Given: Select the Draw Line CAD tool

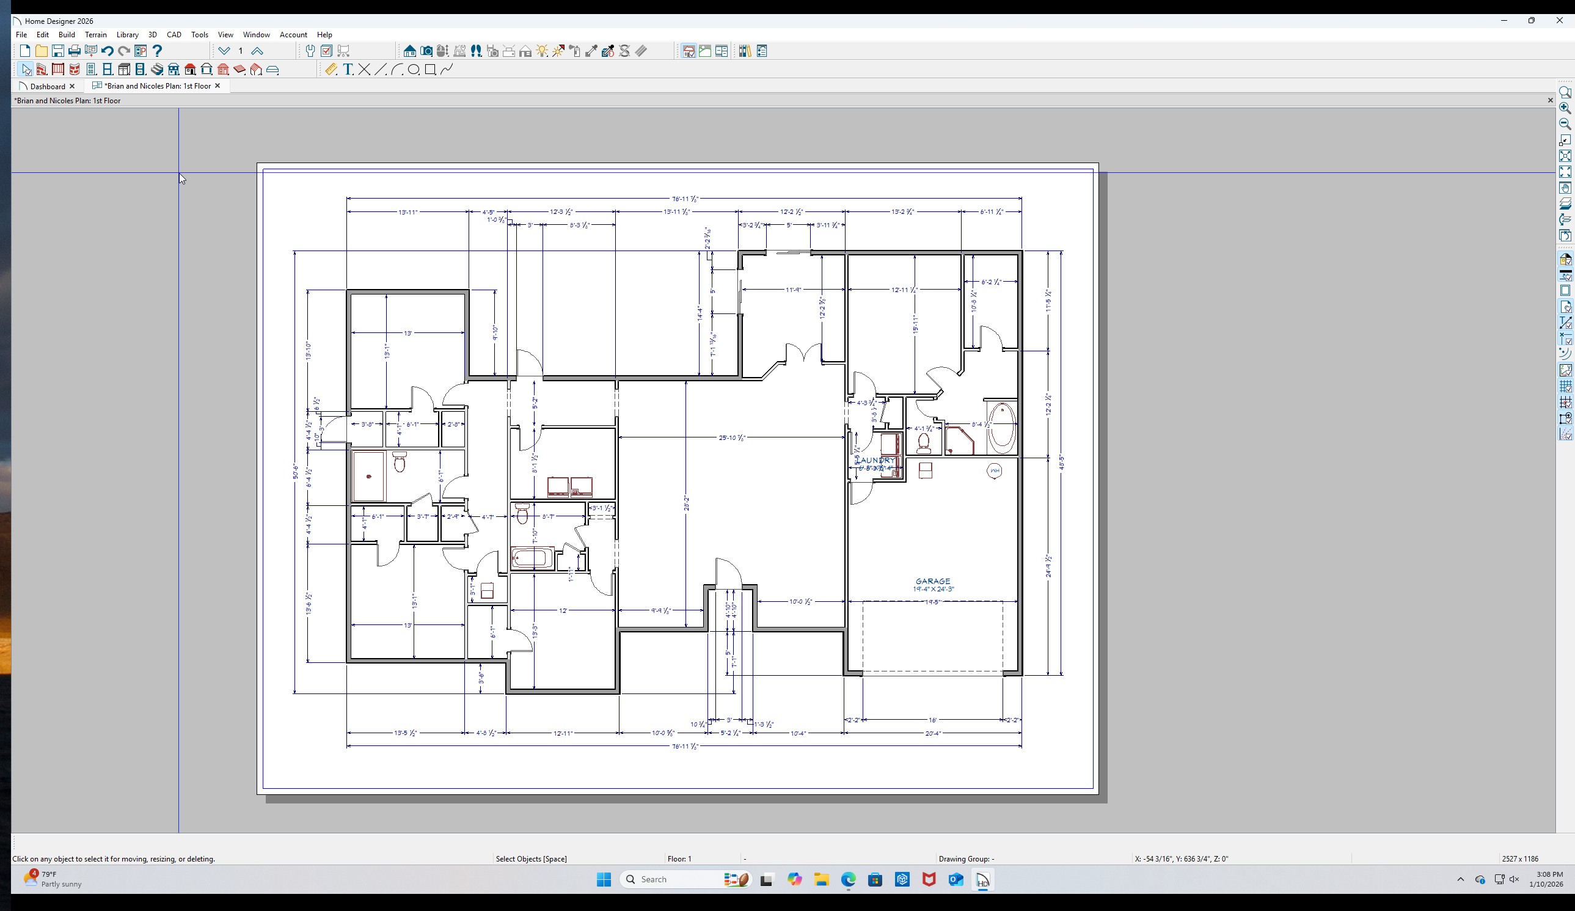Looking at the screenshot, I should (x=381, y=70).
